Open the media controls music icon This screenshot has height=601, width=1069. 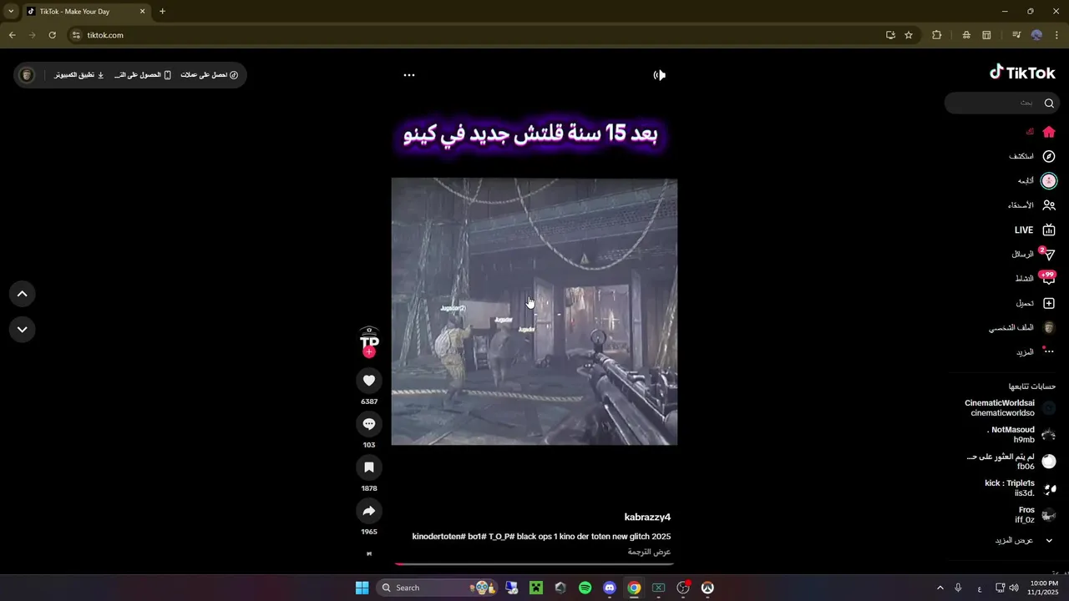(x=1016, y=35)
